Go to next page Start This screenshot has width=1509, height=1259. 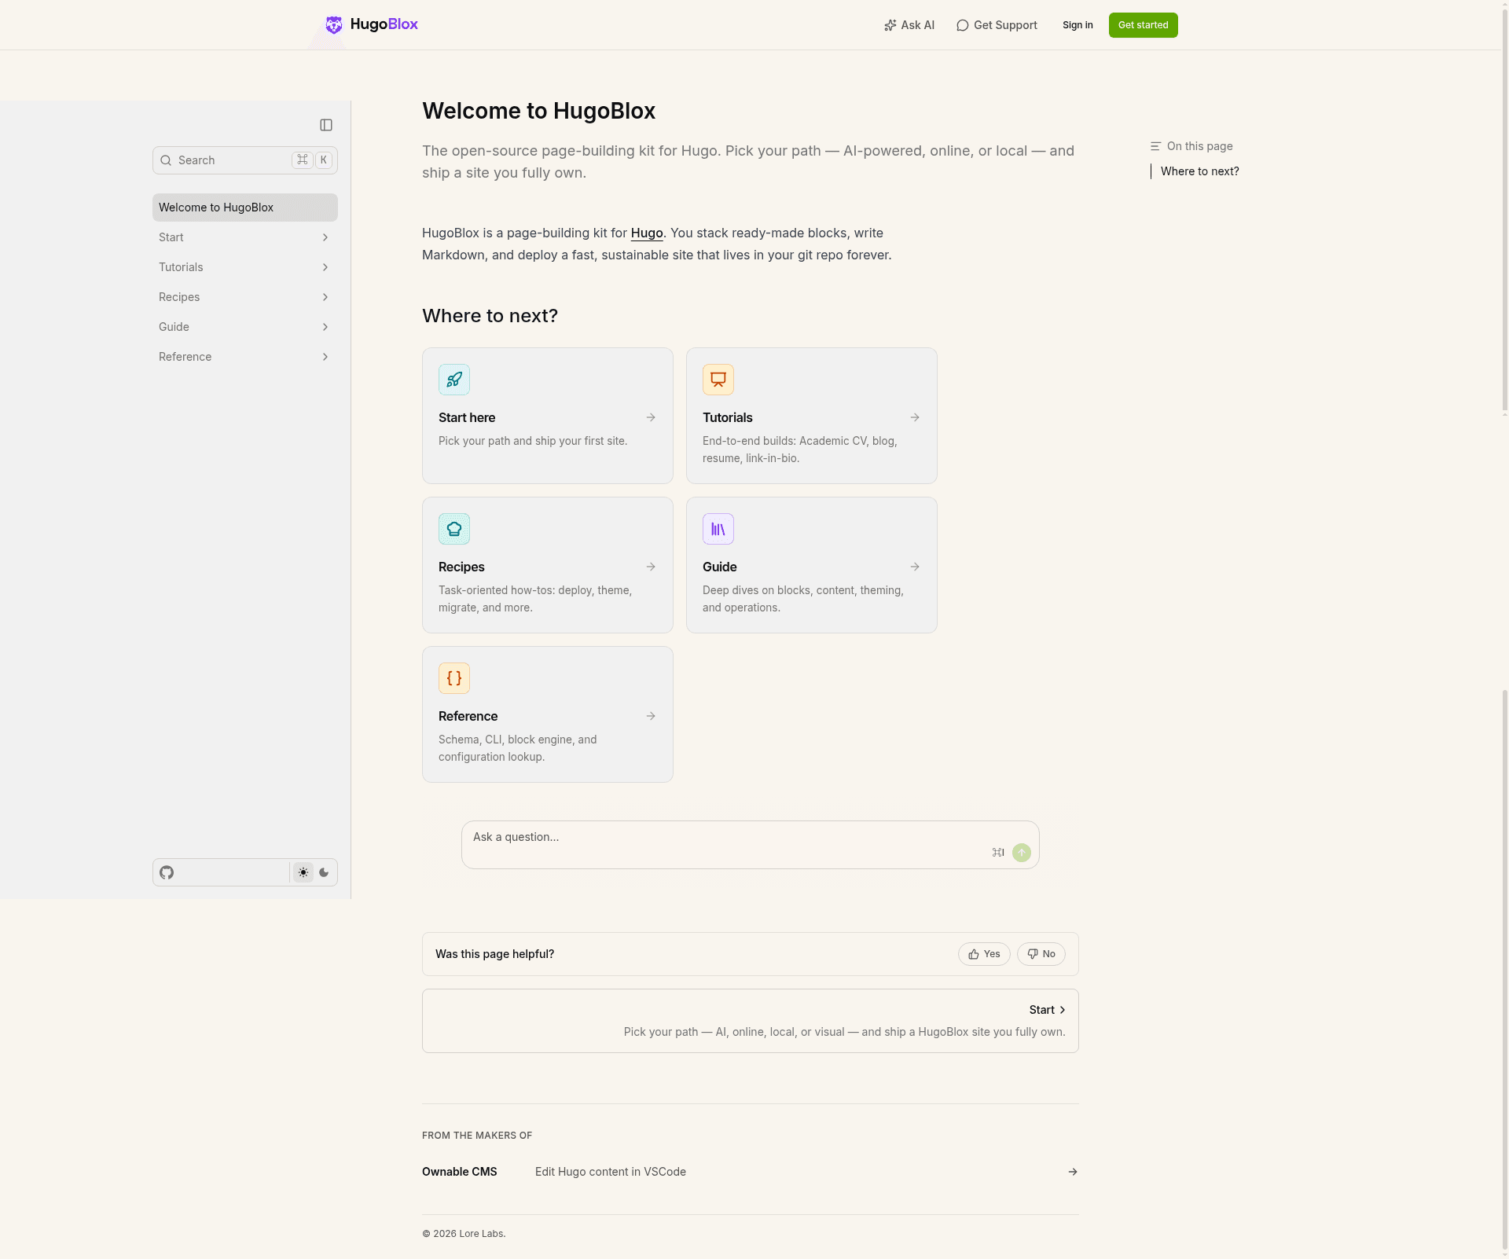pyautogui.click(x=751, y=1021)
